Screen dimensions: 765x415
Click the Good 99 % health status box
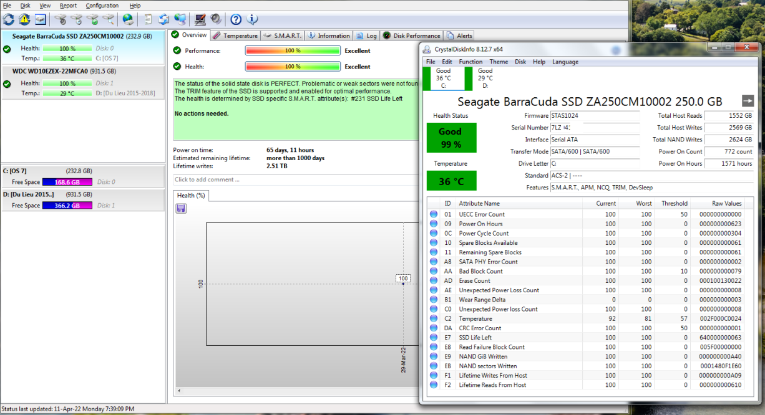451,138
